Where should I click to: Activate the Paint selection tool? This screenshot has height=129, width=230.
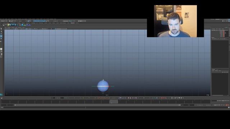pyautogui.click(x=1, y=33)
